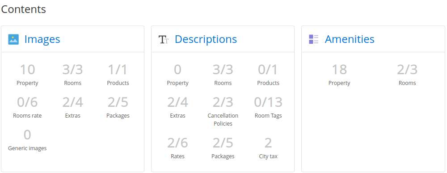The image size is (447, 173).
Task: Click the Images picture icon
Action: point(13,39)
